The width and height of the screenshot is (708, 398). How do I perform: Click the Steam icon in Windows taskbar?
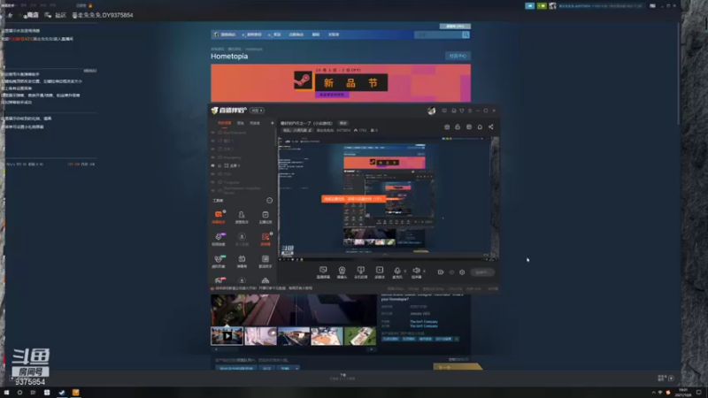[62, 393]
